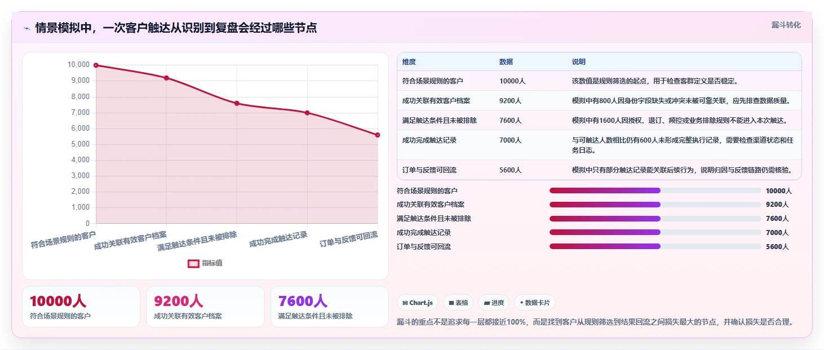
Task: Click the description starting 模拟中有800人
Action: coord(681,101)
